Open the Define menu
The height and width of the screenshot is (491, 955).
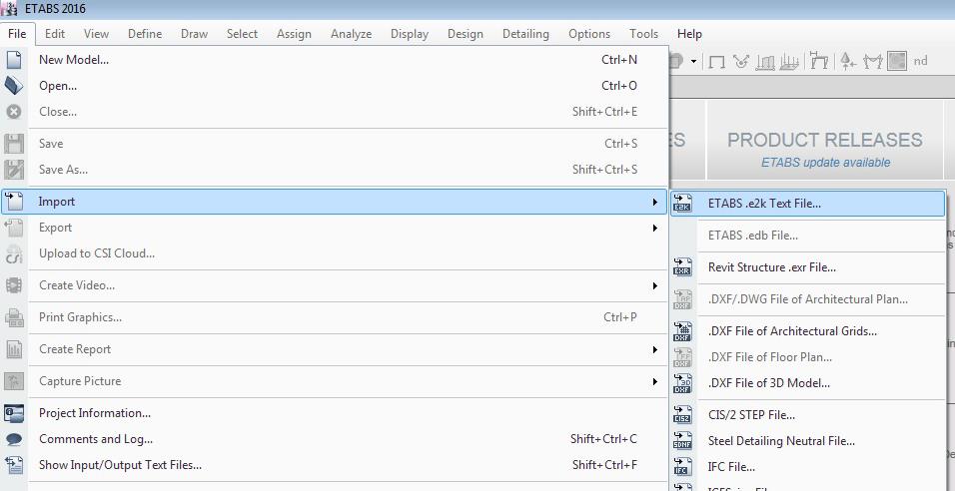[145, 34]
